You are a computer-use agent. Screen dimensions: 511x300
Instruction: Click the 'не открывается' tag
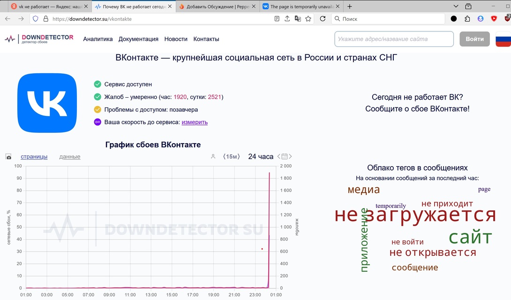coord(433,252)
